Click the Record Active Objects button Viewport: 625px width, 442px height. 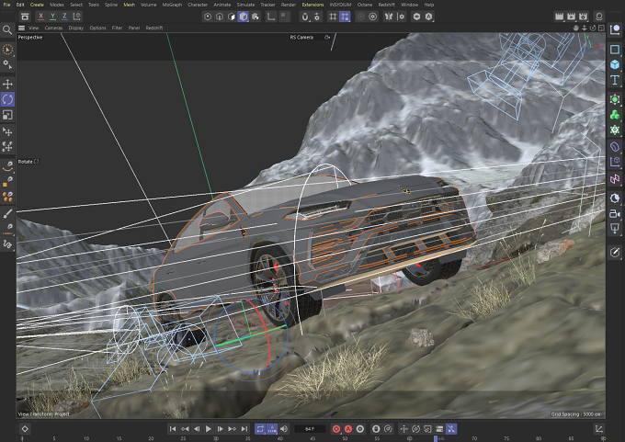coord(336,429)
